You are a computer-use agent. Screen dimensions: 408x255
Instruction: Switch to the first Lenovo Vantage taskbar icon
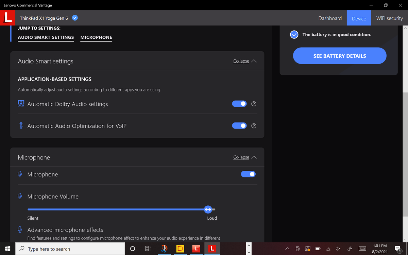click(196, 249)
